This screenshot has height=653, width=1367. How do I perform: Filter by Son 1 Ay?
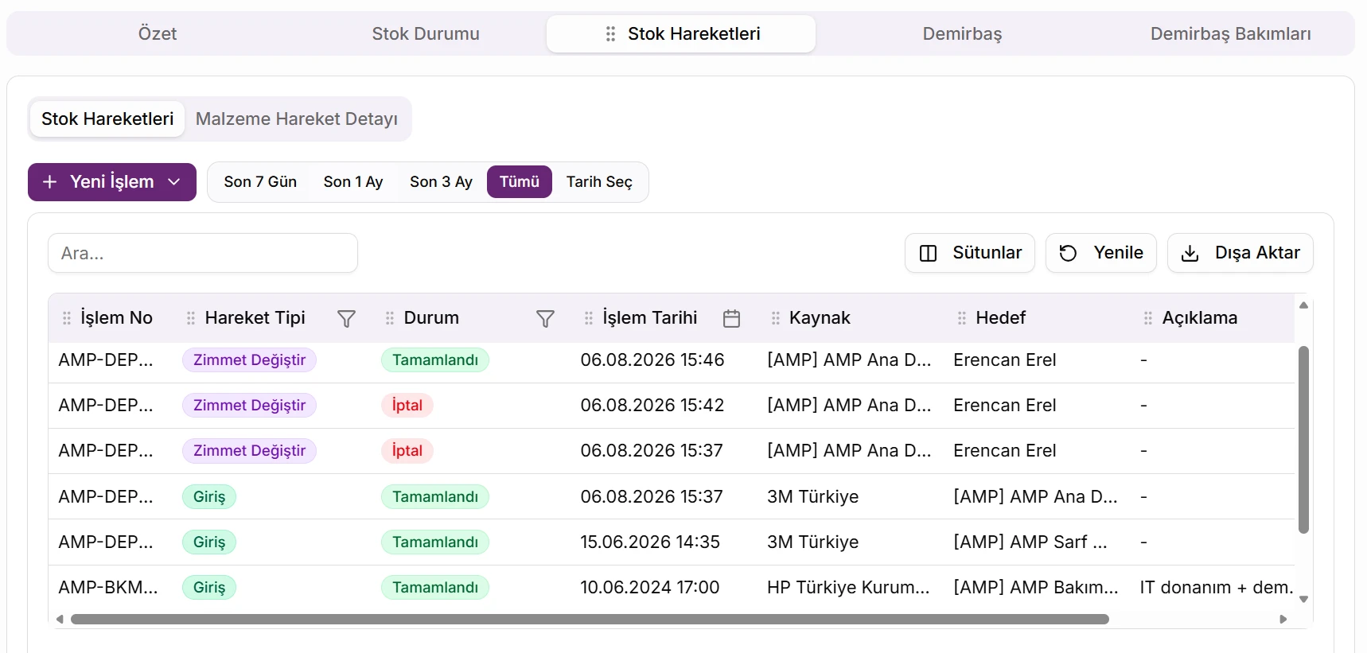pos(353,182)
